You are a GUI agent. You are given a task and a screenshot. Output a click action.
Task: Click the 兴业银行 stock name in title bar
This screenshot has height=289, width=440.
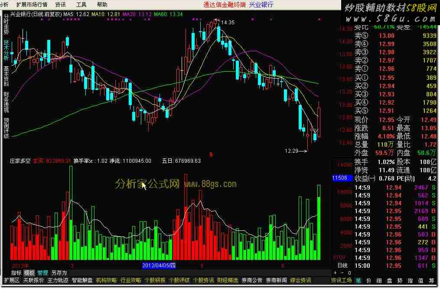click(261, 4)
